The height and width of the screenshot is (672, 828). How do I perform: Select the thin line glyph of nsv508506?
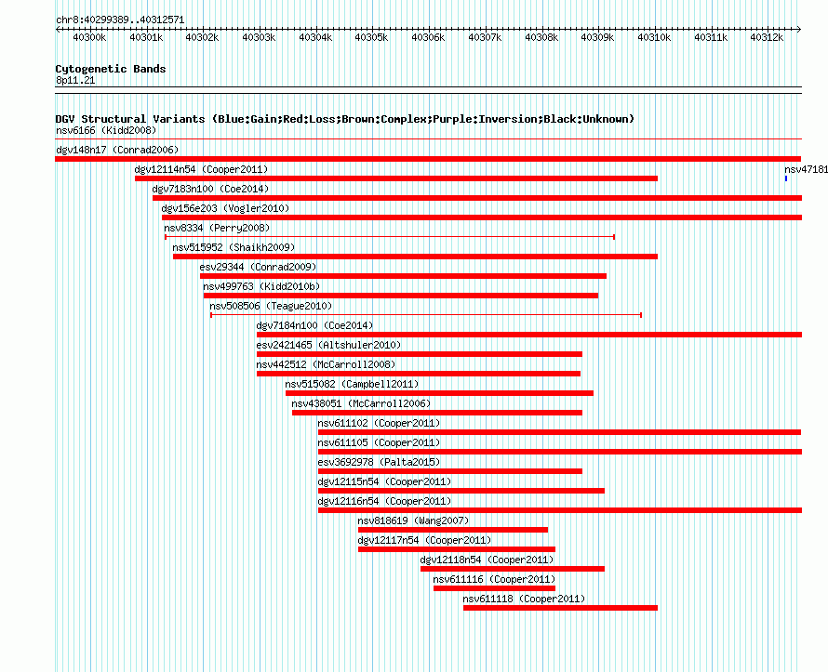pyautogui.click(x=426, y=315)
